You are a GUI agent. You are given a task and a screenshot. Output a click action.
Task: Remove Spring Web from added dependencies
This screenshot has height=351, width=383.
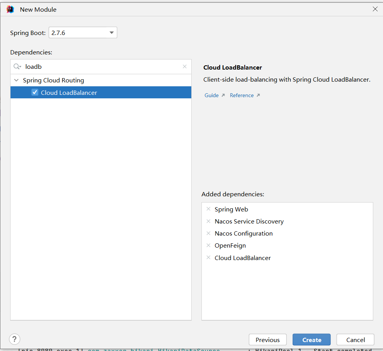(x=208, y=209)
